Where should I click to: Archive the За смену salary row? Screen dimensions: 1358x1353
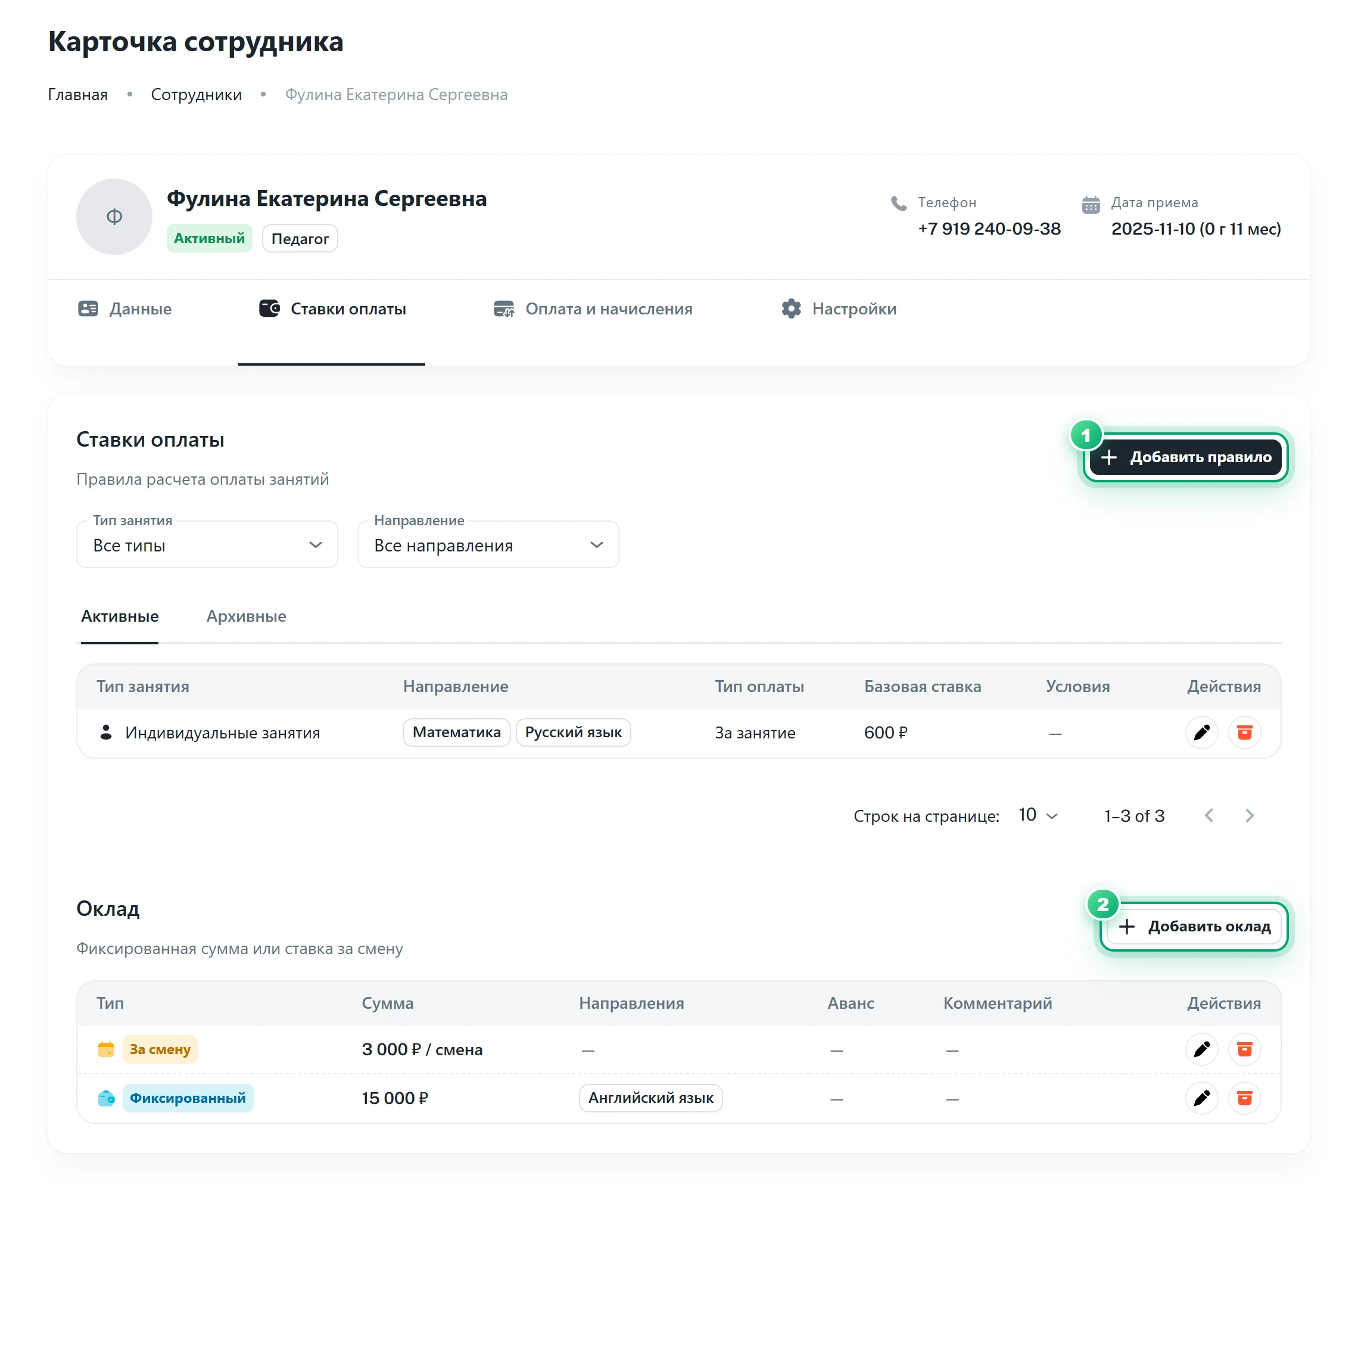pos(1244,1049)
